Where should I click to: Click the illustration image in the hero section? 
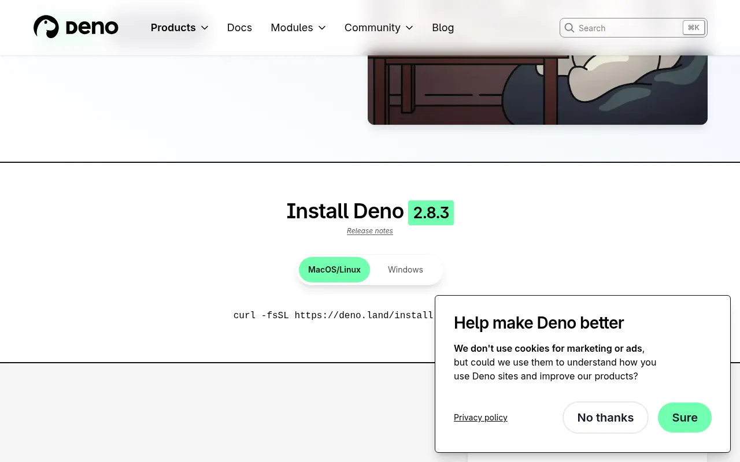(x=538, y=90)
